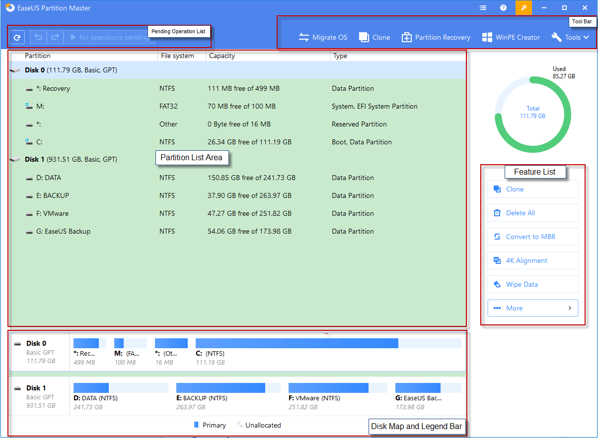Click the 4K Alignment icon
This screenshot has width=598, height=438.
[x=497, y=260]
